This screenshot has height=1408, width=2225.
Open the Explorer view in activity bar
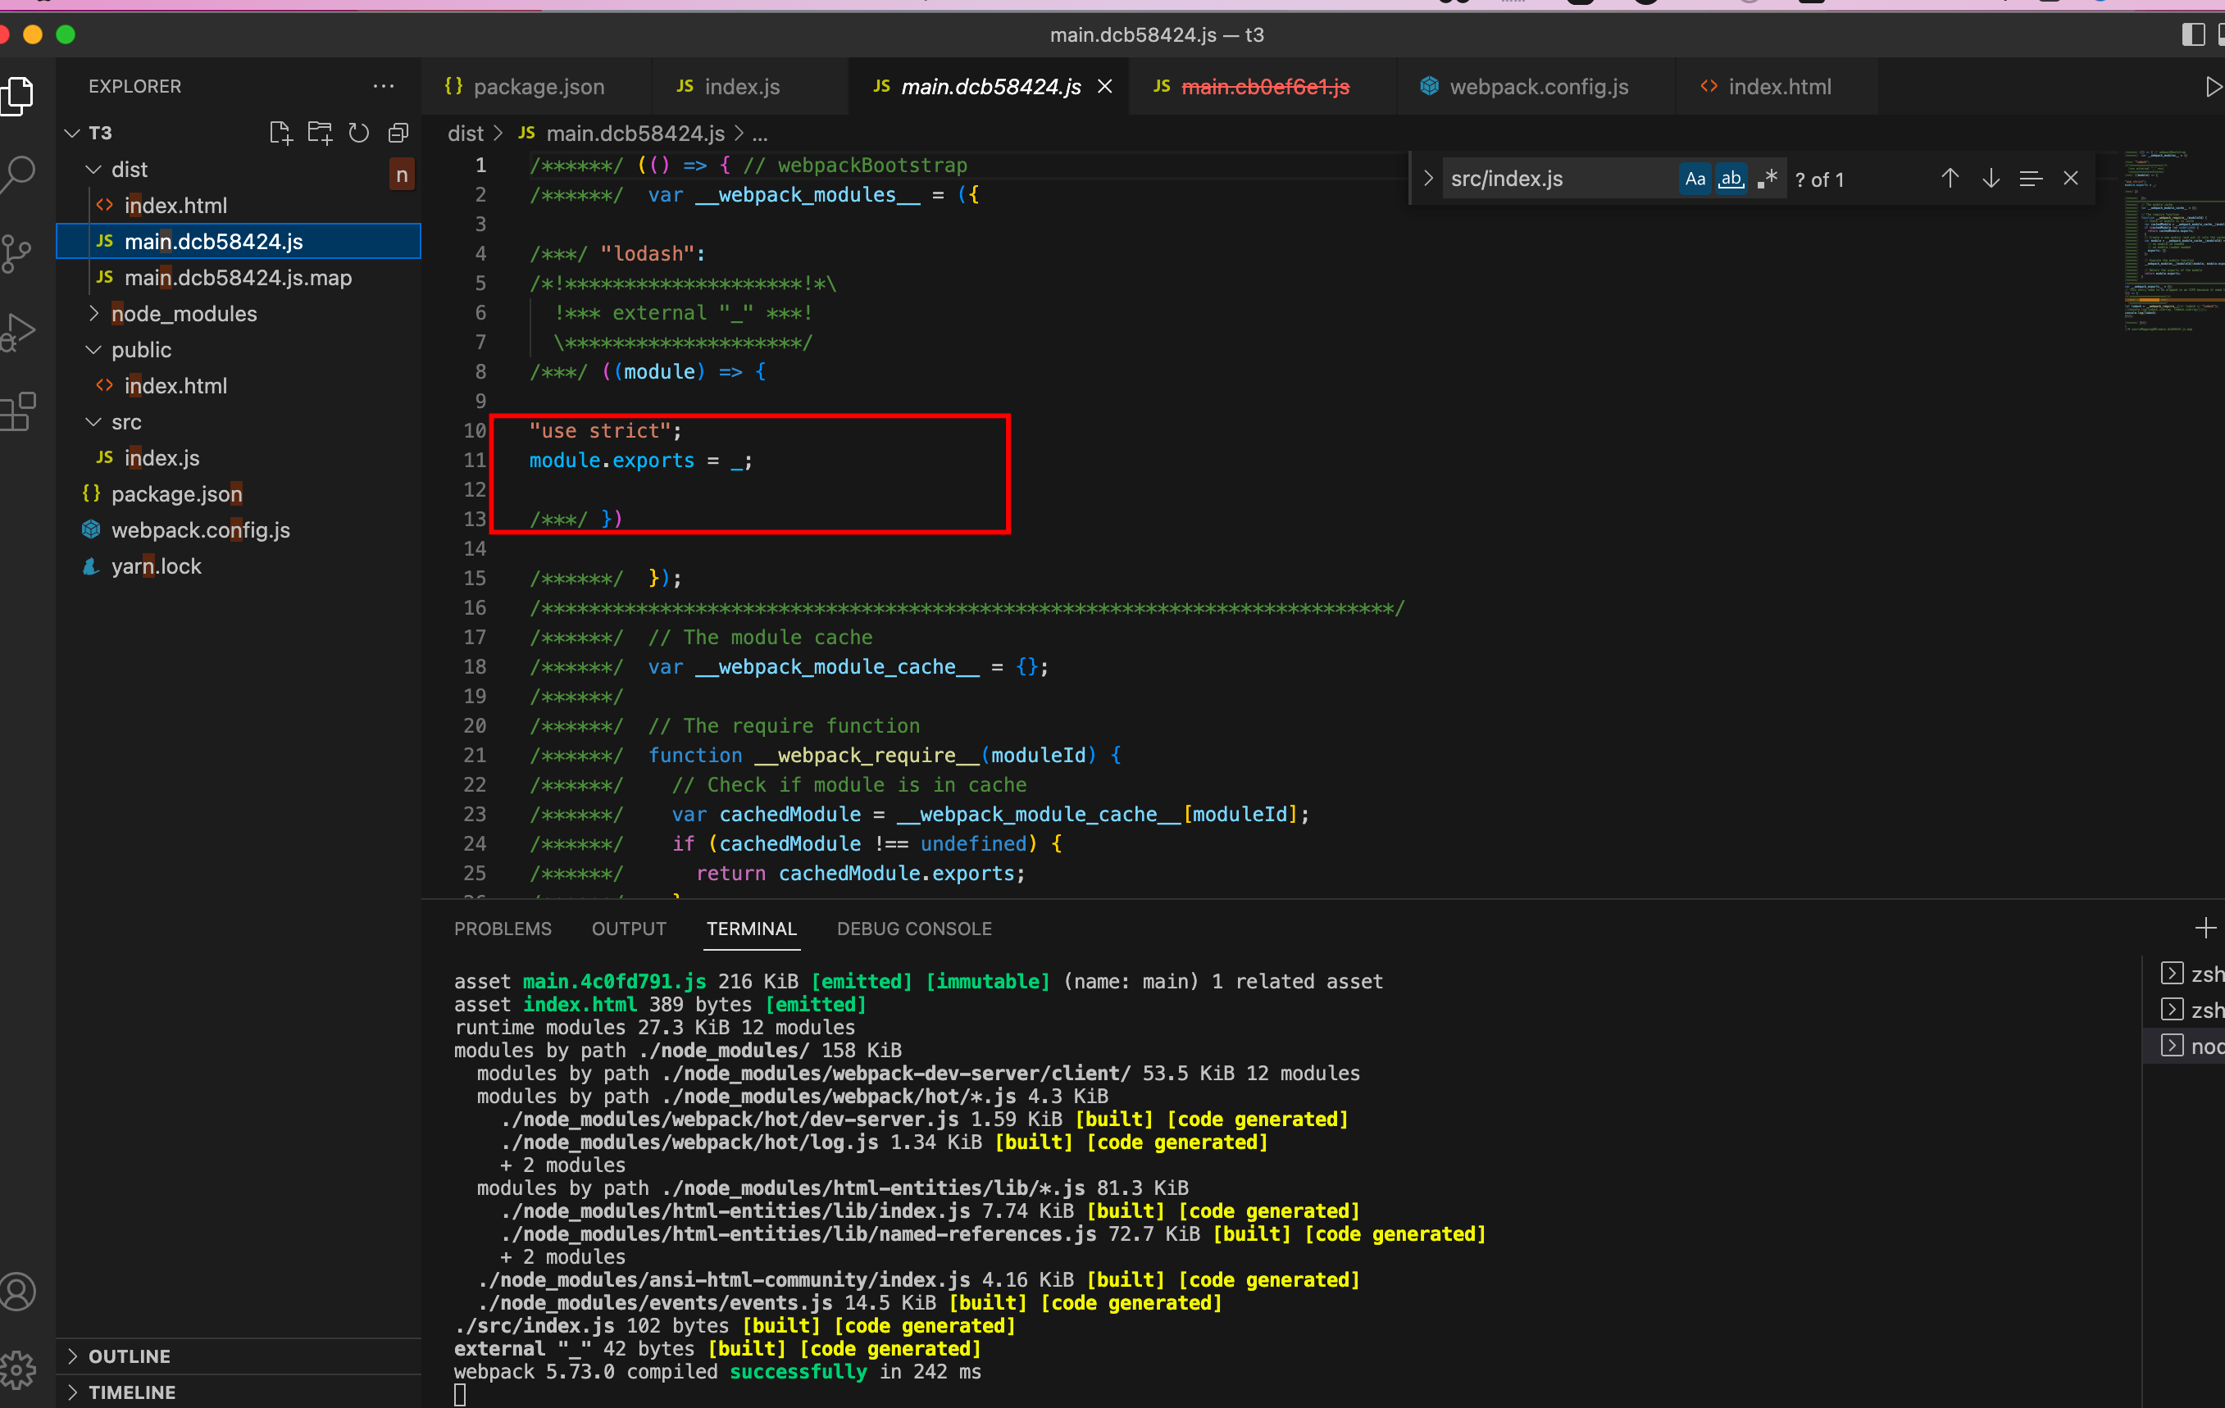[16, 96]
